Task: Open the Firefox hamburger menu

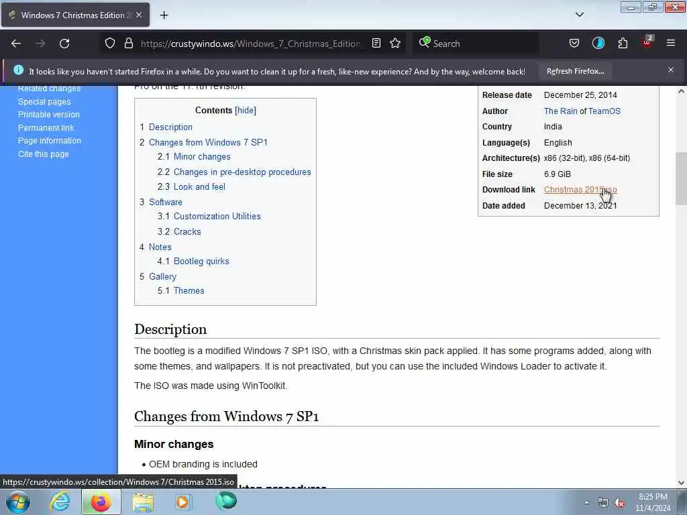Action: pos(671,43)
